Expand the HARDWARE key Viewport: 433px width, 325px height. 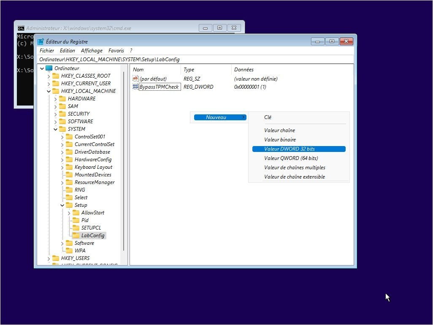tap(56, 99)
